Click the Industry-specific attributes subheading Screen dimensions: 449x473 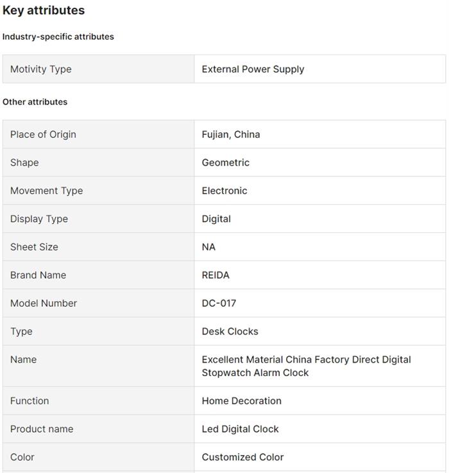[x=58, y=37]
